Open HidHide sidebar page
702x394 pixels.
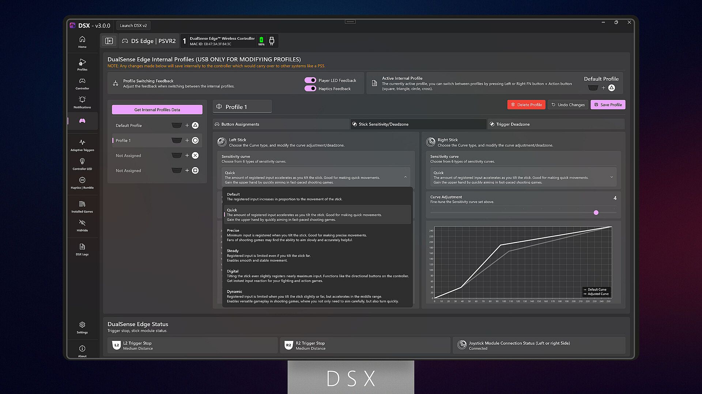(82, 225)
